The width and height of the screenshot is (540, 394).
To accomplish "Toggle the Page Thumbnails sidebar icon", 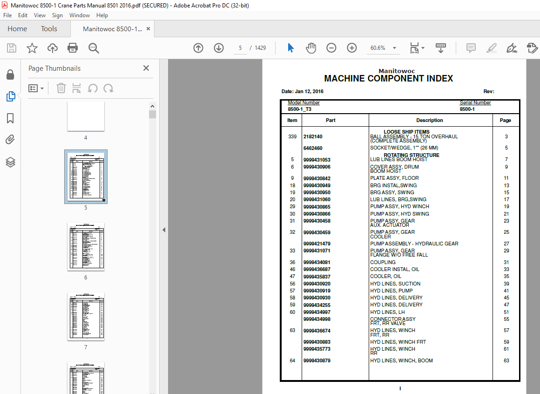I will [x=11, y=96].
